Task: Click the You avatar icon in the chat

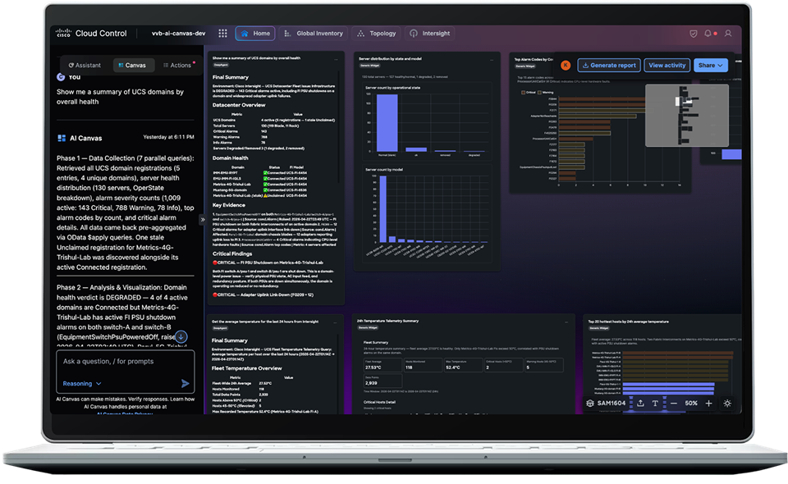Action: (x=61, y=77)
